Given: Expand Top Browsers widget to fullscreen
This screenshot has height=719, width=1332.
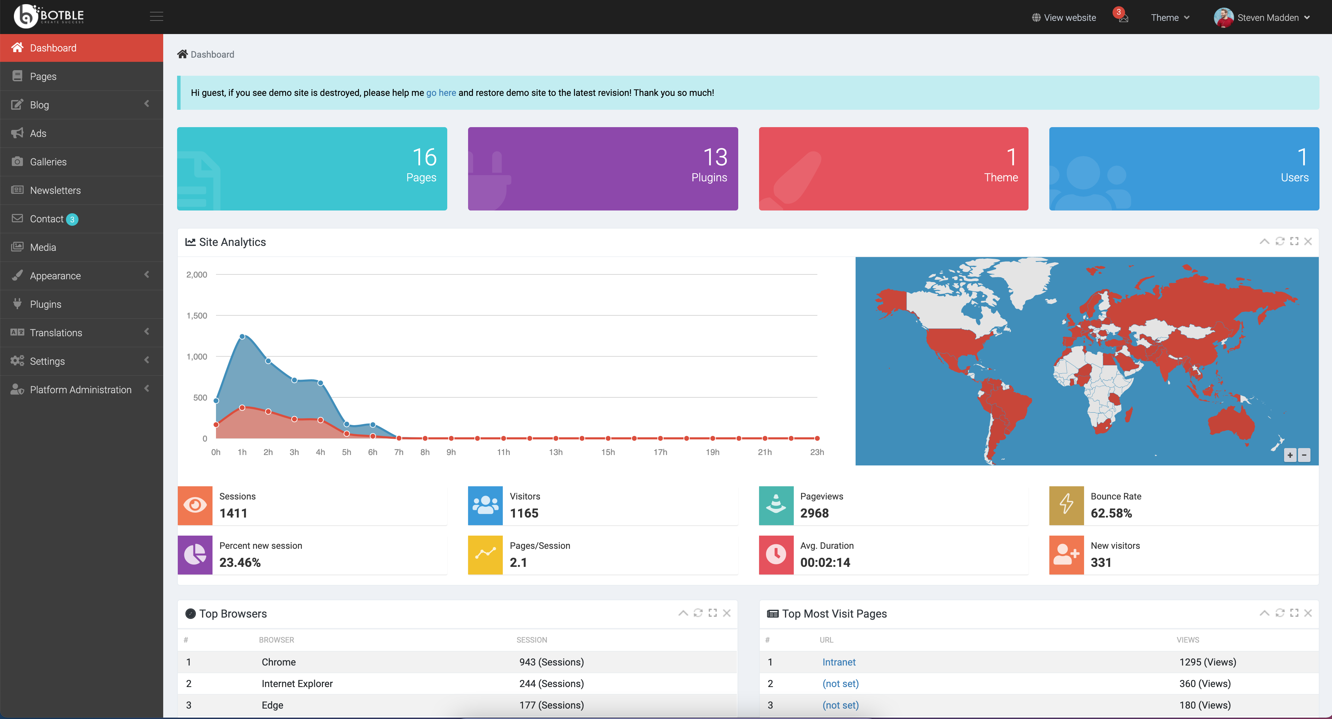Looking at the screenshot, I should coord(713,613).
